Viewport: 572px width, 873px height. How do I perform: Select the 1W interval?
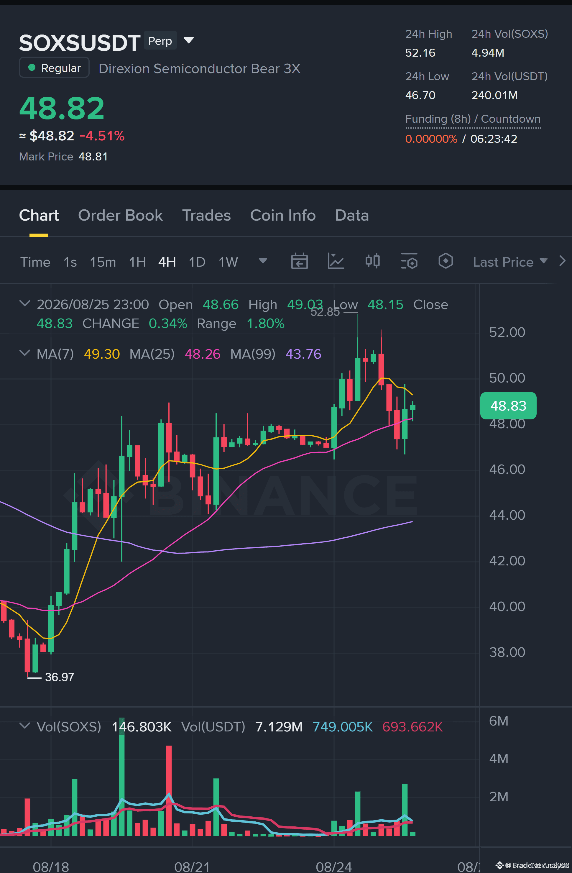[228, 262]
